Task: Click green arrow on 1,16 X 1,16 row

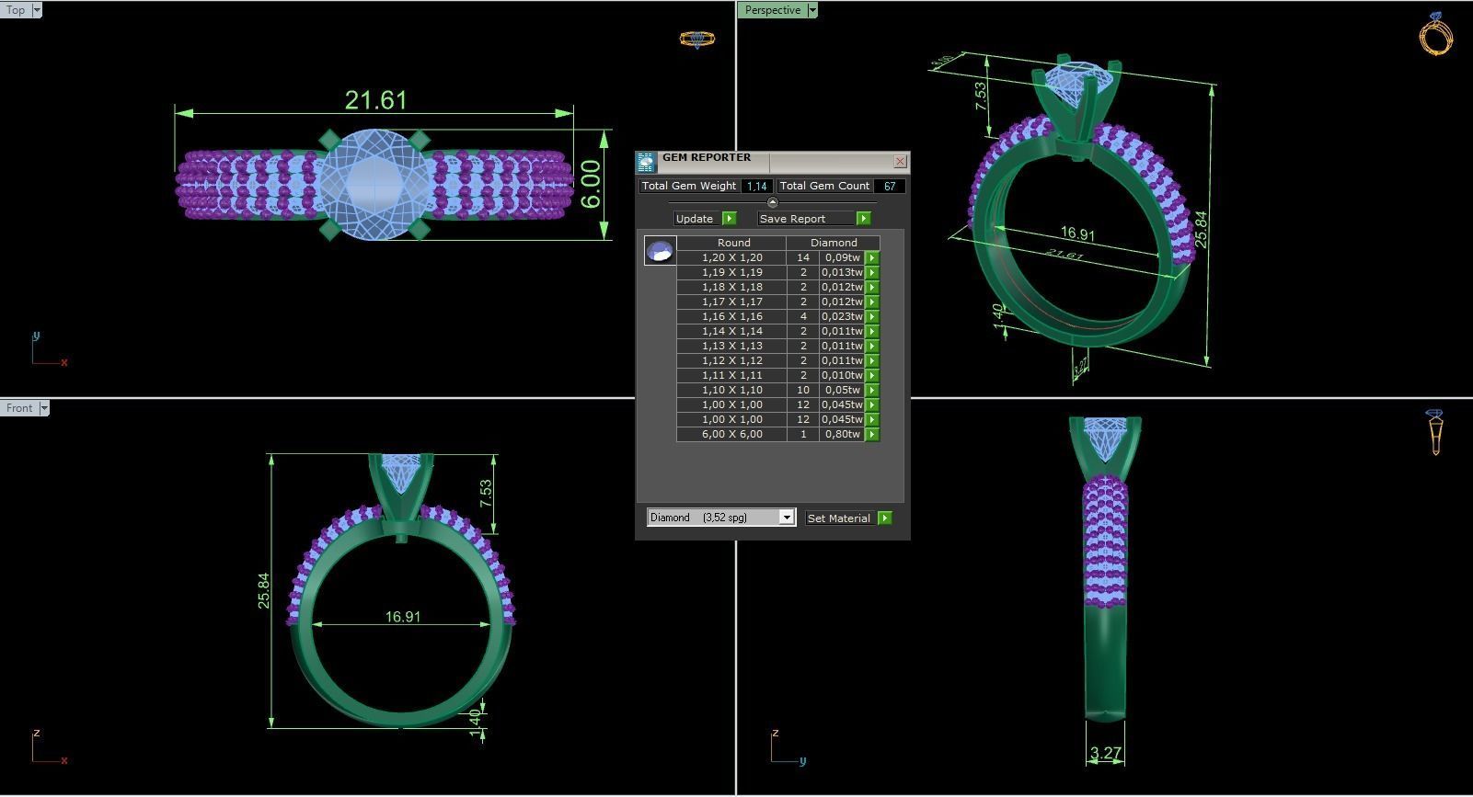Action: point(872,317)
